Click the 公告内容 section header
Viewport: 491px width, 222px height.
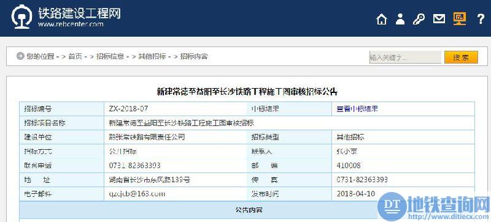tap(247, 210)
